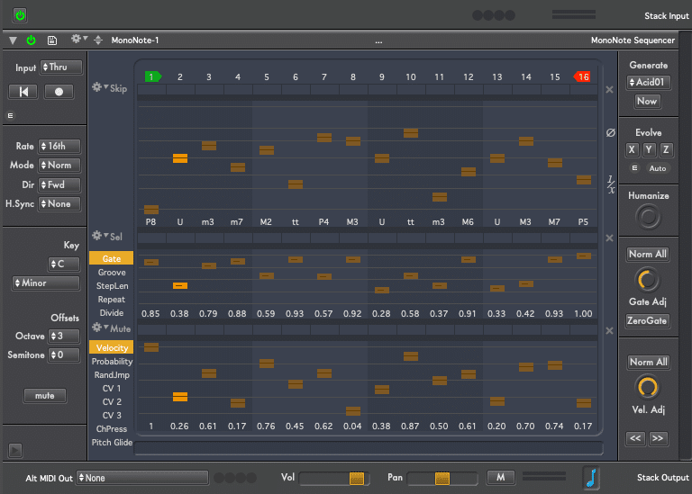Open the Alt MIDI Out None dropdown
The width and height of the screenshot is (692, 494).
tap(142, 478)
